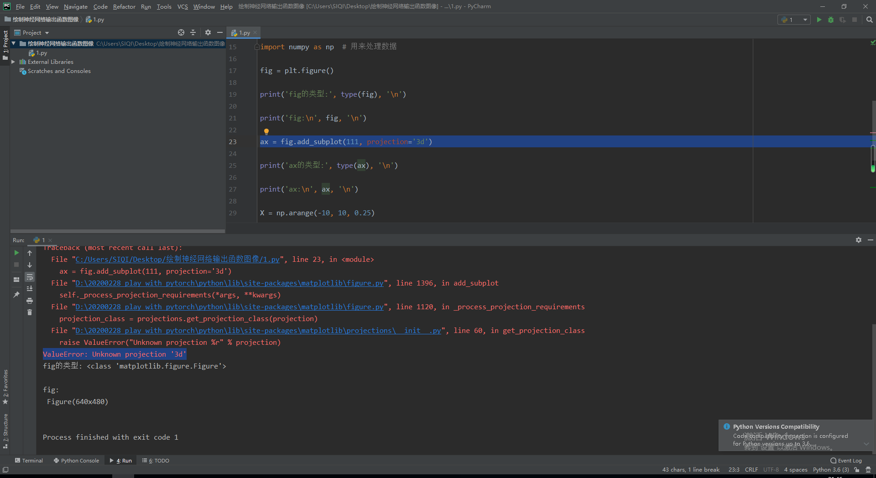Clear the Run console output with the trash icon
876x478 pixels.
coord(30,312)
